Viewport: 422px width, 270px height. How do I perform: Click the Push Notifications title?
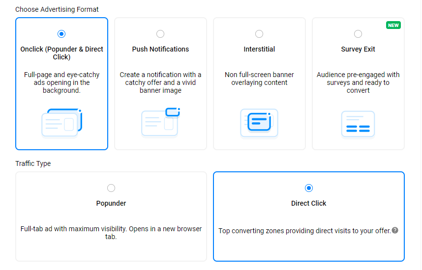160,49
